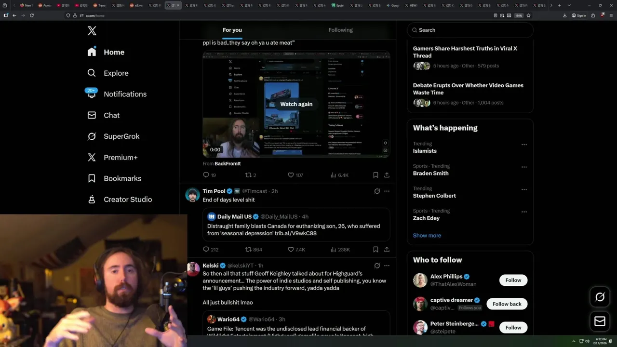
Task: Open Notifications with the 20+ badge
Action: pyautogui.click(x=116, y=94)
